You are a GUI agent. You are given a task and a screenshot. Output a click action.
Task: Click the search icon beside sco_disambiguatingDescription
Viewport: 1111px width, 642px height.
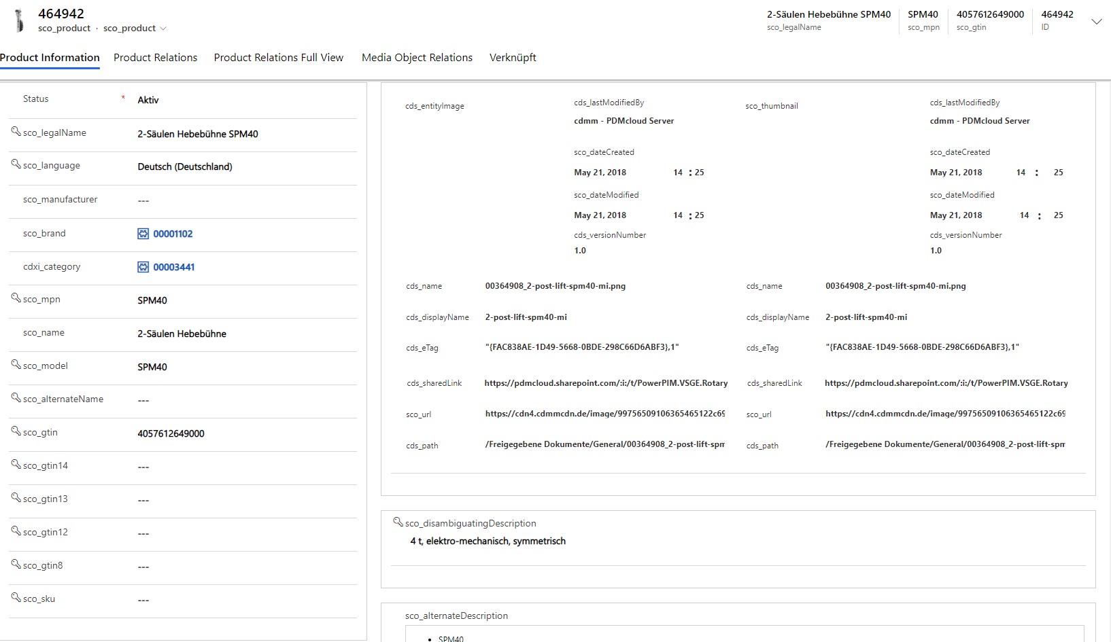click(x=398, y=522)
